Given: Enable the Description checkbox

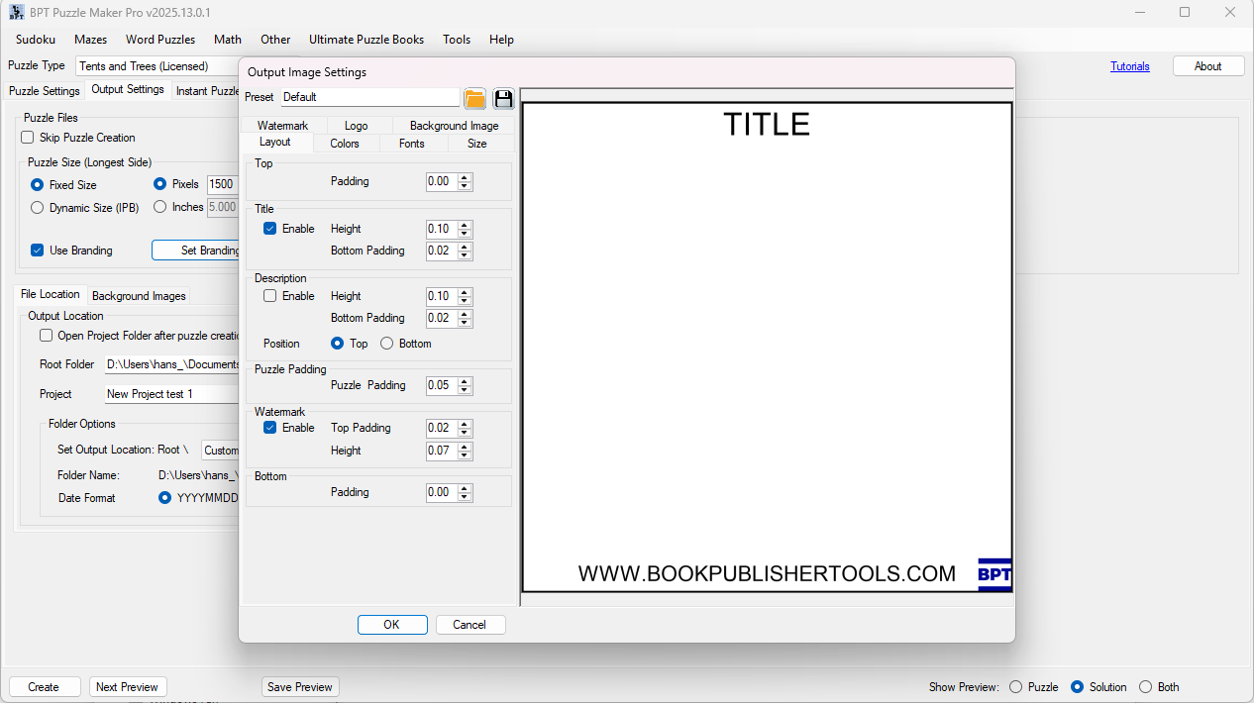Looking at the screenshot, I should click(270, 296).
